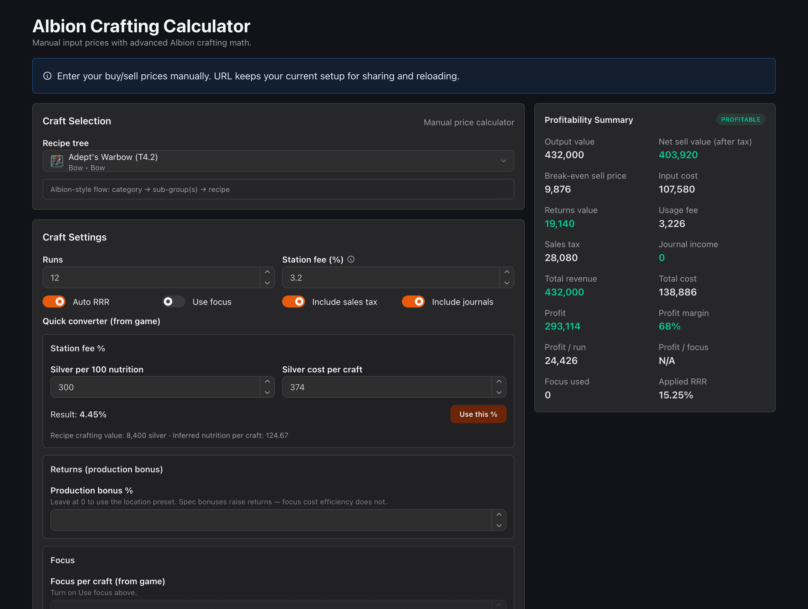Click the Adept's Warbow item icon
The image size is (808, 609).
[x=57, y=161]
